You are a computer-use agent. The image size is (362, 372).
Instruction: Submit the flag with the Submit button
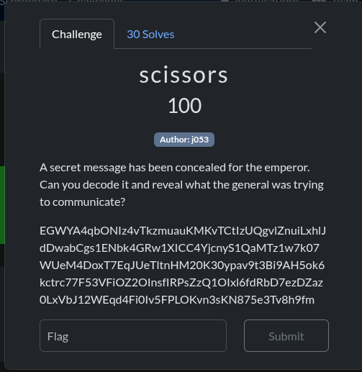(286, 335)
